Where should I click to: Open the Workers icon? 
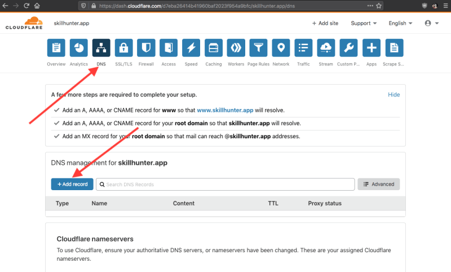pyautogui.click(x=236, y=48)
